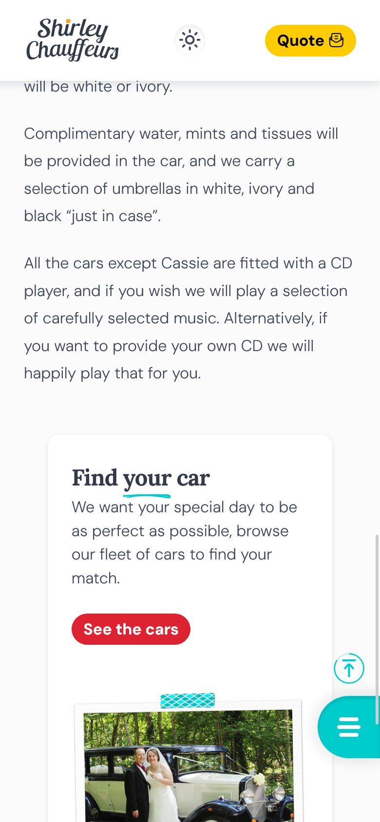
Task: Click the red See the cars button
Action: pos(131,629)
